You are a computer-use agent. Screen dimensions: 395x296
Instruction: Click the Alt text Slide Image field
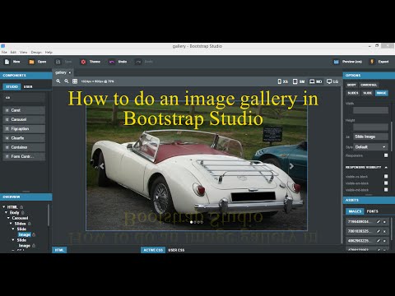coord(370,136)
